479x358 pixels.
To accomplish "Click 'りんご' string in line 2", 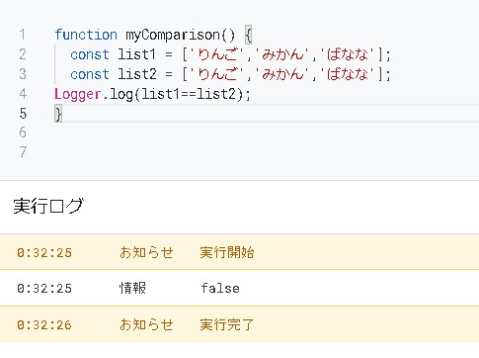I will [x=217, y=54].
